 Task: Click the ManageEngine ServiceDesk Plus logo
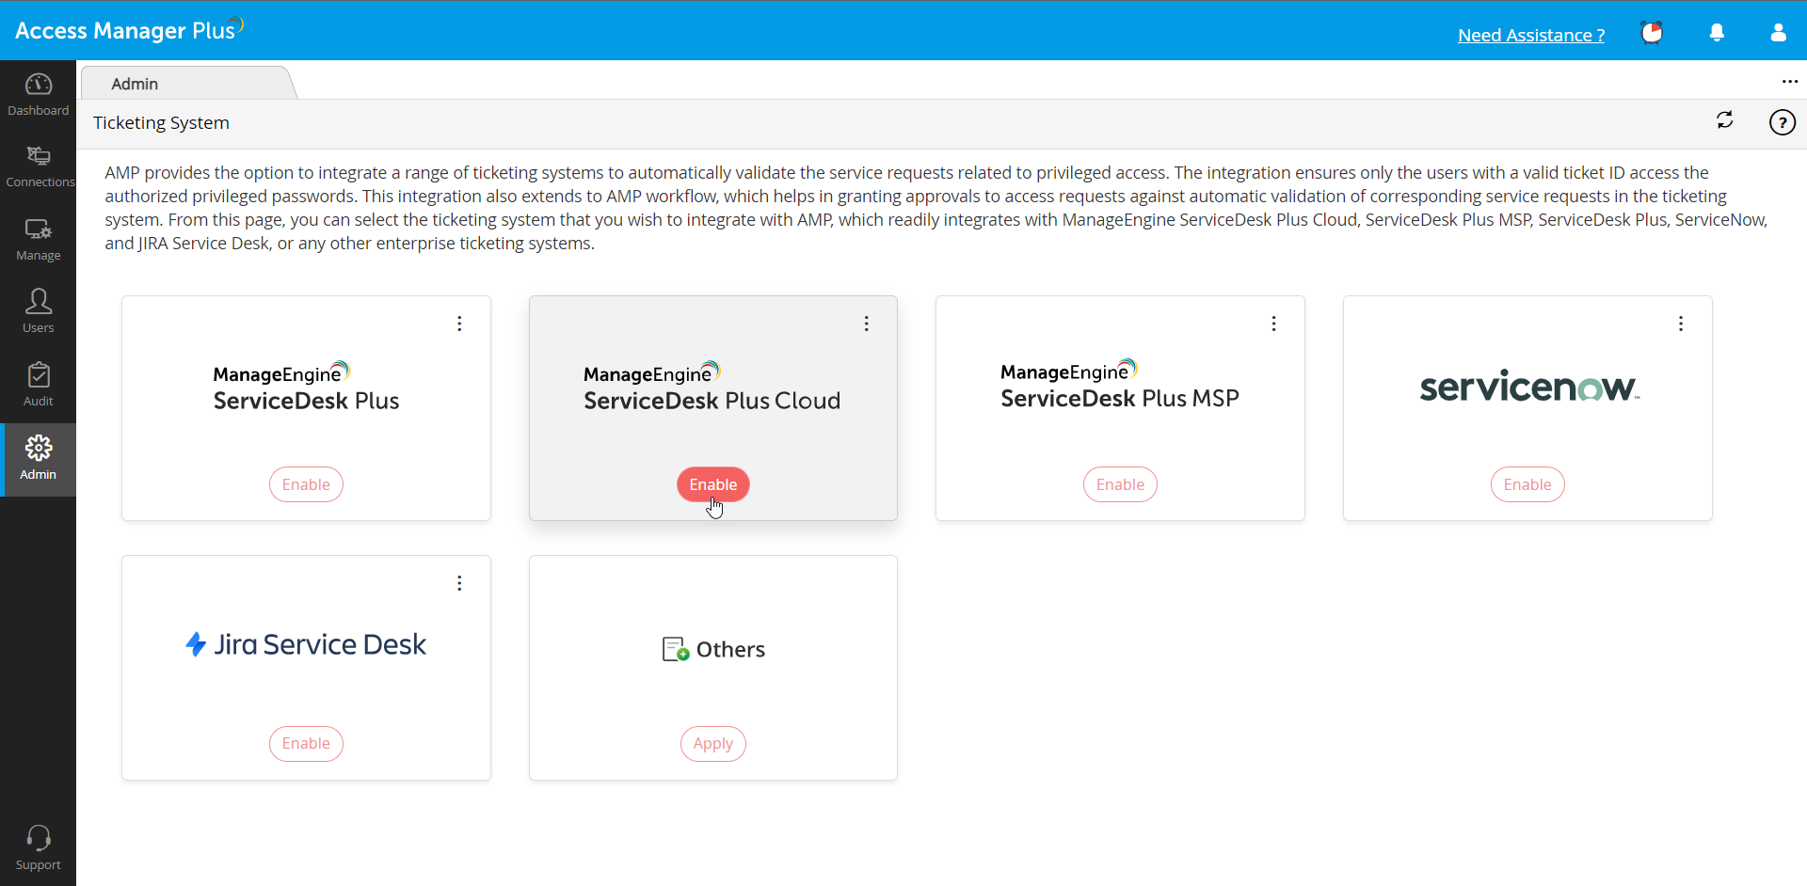306,388
